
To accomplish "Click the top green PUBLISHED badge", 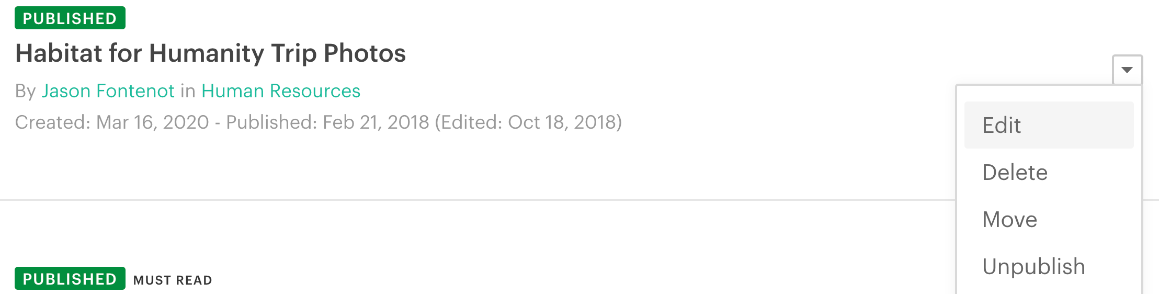I will point(70,18).
